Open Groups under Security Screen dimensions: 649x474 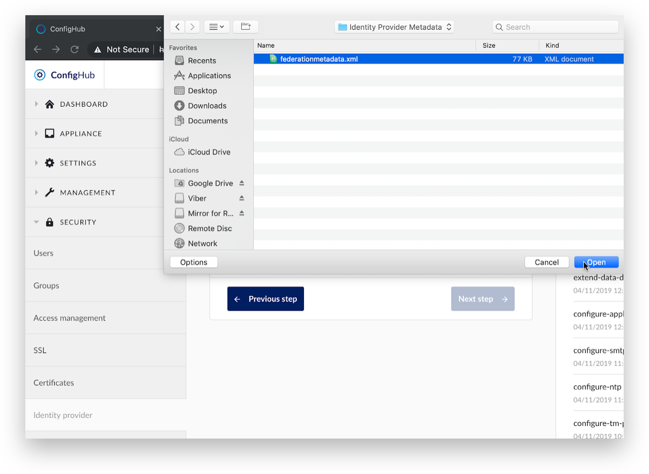pyautogui.click(x=105, y=285)
